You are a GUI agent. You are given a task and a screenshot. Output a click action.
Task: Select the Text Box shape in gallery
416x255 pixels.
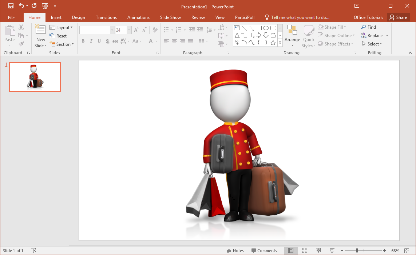pyautogui.click(x=237, y=28)
